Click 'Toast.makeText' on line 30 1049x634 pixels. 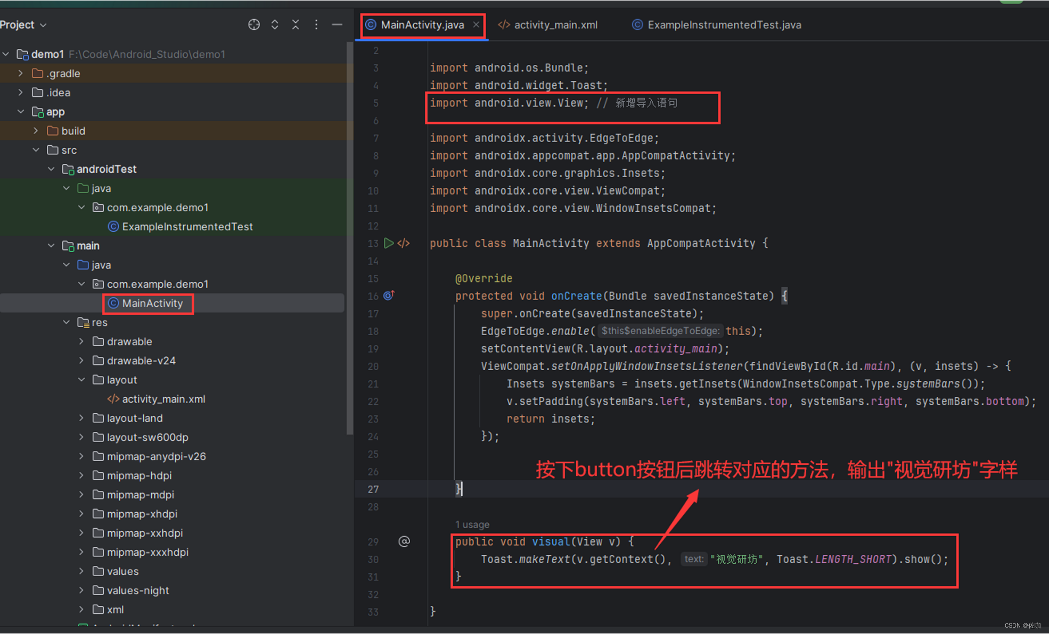pos(526,559)
